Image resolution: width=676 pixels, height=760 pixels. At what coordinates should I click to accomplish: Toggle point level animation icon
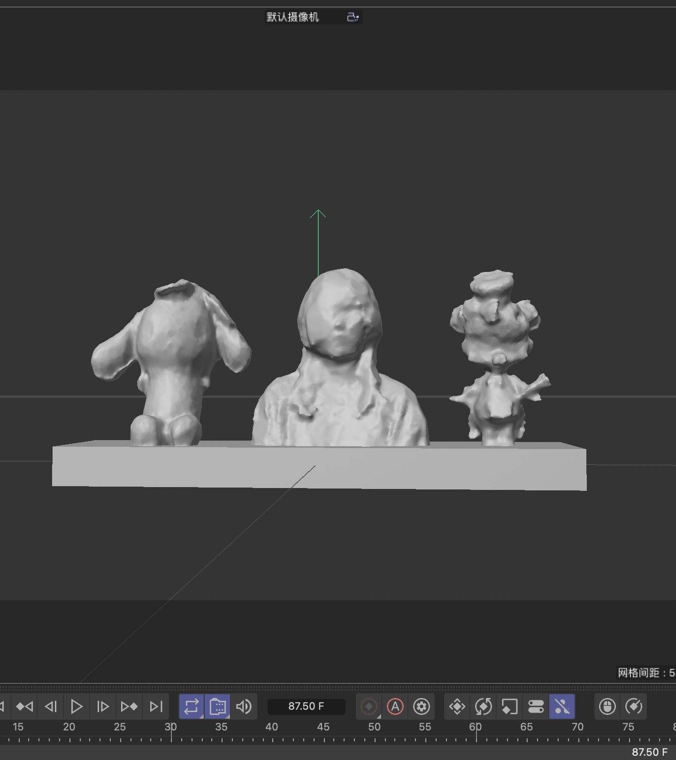(x=562, y=706)
